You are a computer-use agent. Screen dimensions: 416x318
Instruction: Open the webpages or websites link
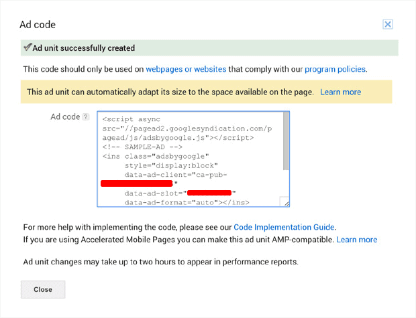pos(186,69)
